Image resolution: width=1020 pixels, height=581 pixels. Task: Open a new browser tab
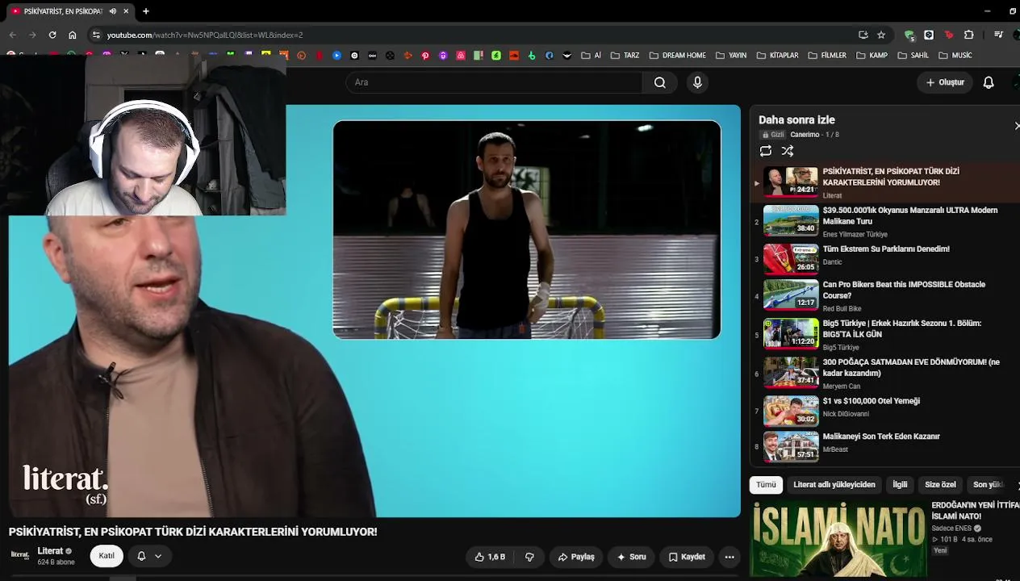[x=145, y=11]
